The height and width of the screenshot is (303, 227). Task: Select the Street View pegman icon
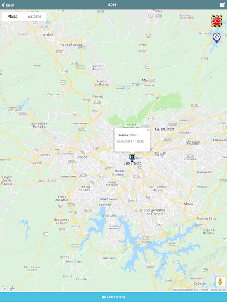click(220, 281)
